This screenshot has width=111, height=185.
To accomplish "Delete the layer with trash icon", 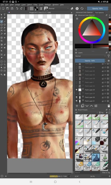I will tap(109, 106).
